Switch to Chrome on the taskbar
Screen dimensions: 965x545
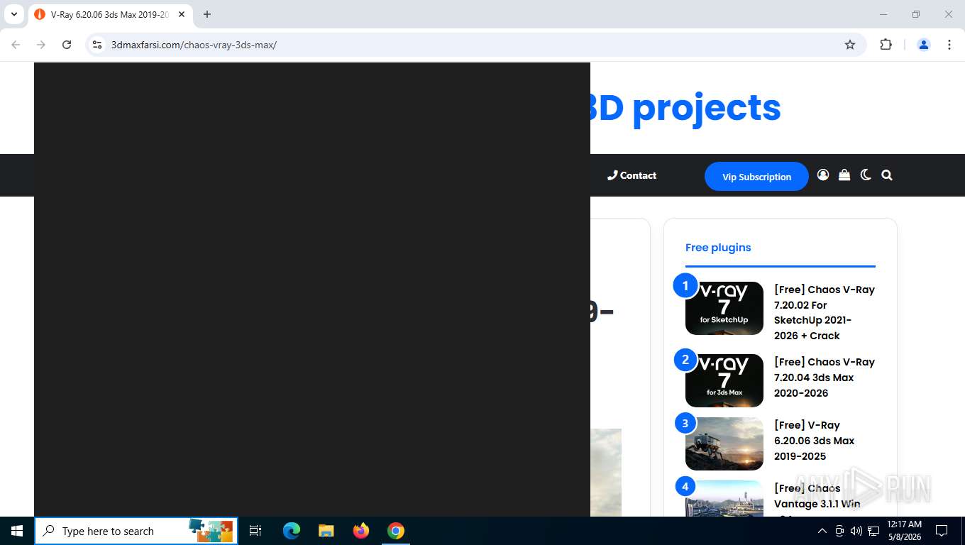pyautogui.click(x=396, y=531)
